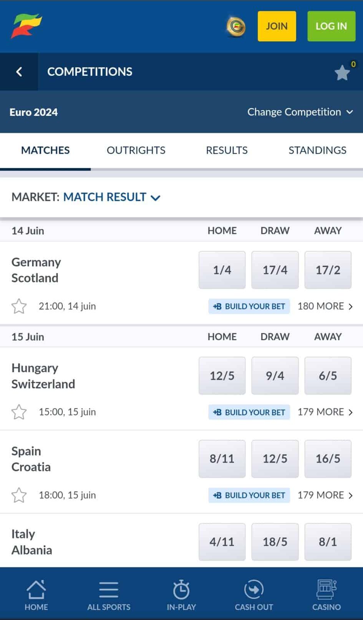Open the favourites star in header
The width and height of the screenshot is (363, 620).
pyautogui.click(x=342, y=72)
